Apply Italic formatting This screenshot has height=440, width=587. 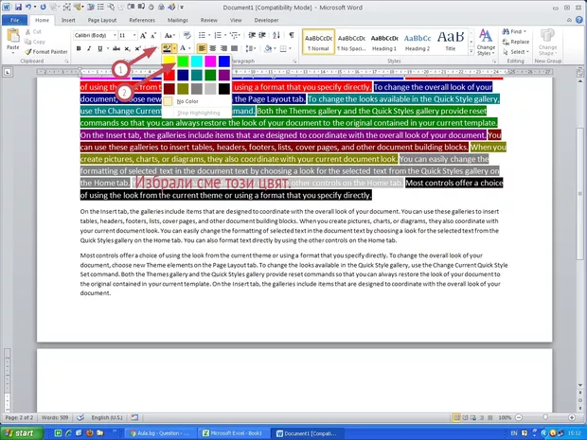coord(87,47)
